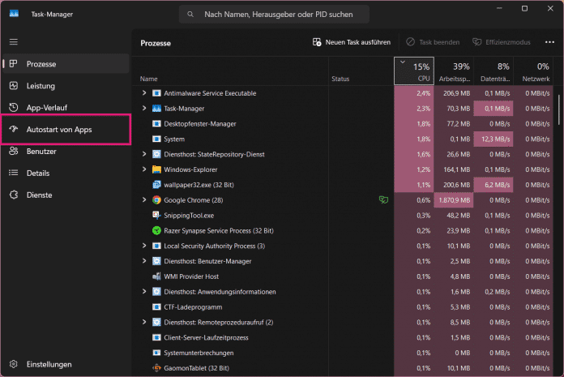The image size is (564, 377).
Task: Click the Leistung performance icon in sidebar
Action: [14, 86]
